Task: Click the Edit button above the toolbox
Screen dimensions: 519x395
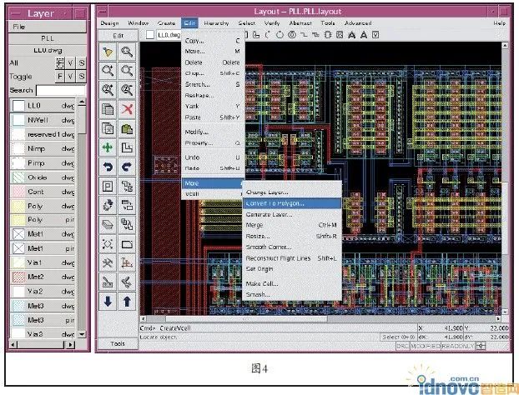Action: [x=118, y=36]
